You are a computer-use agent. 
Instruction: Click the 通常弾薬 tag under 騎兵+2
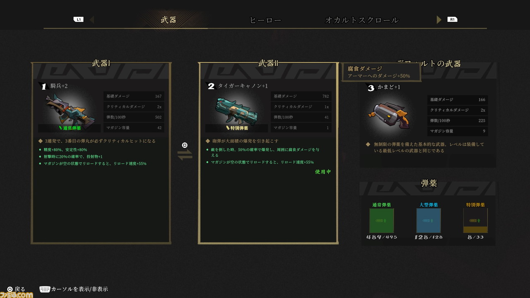[69, 128]
